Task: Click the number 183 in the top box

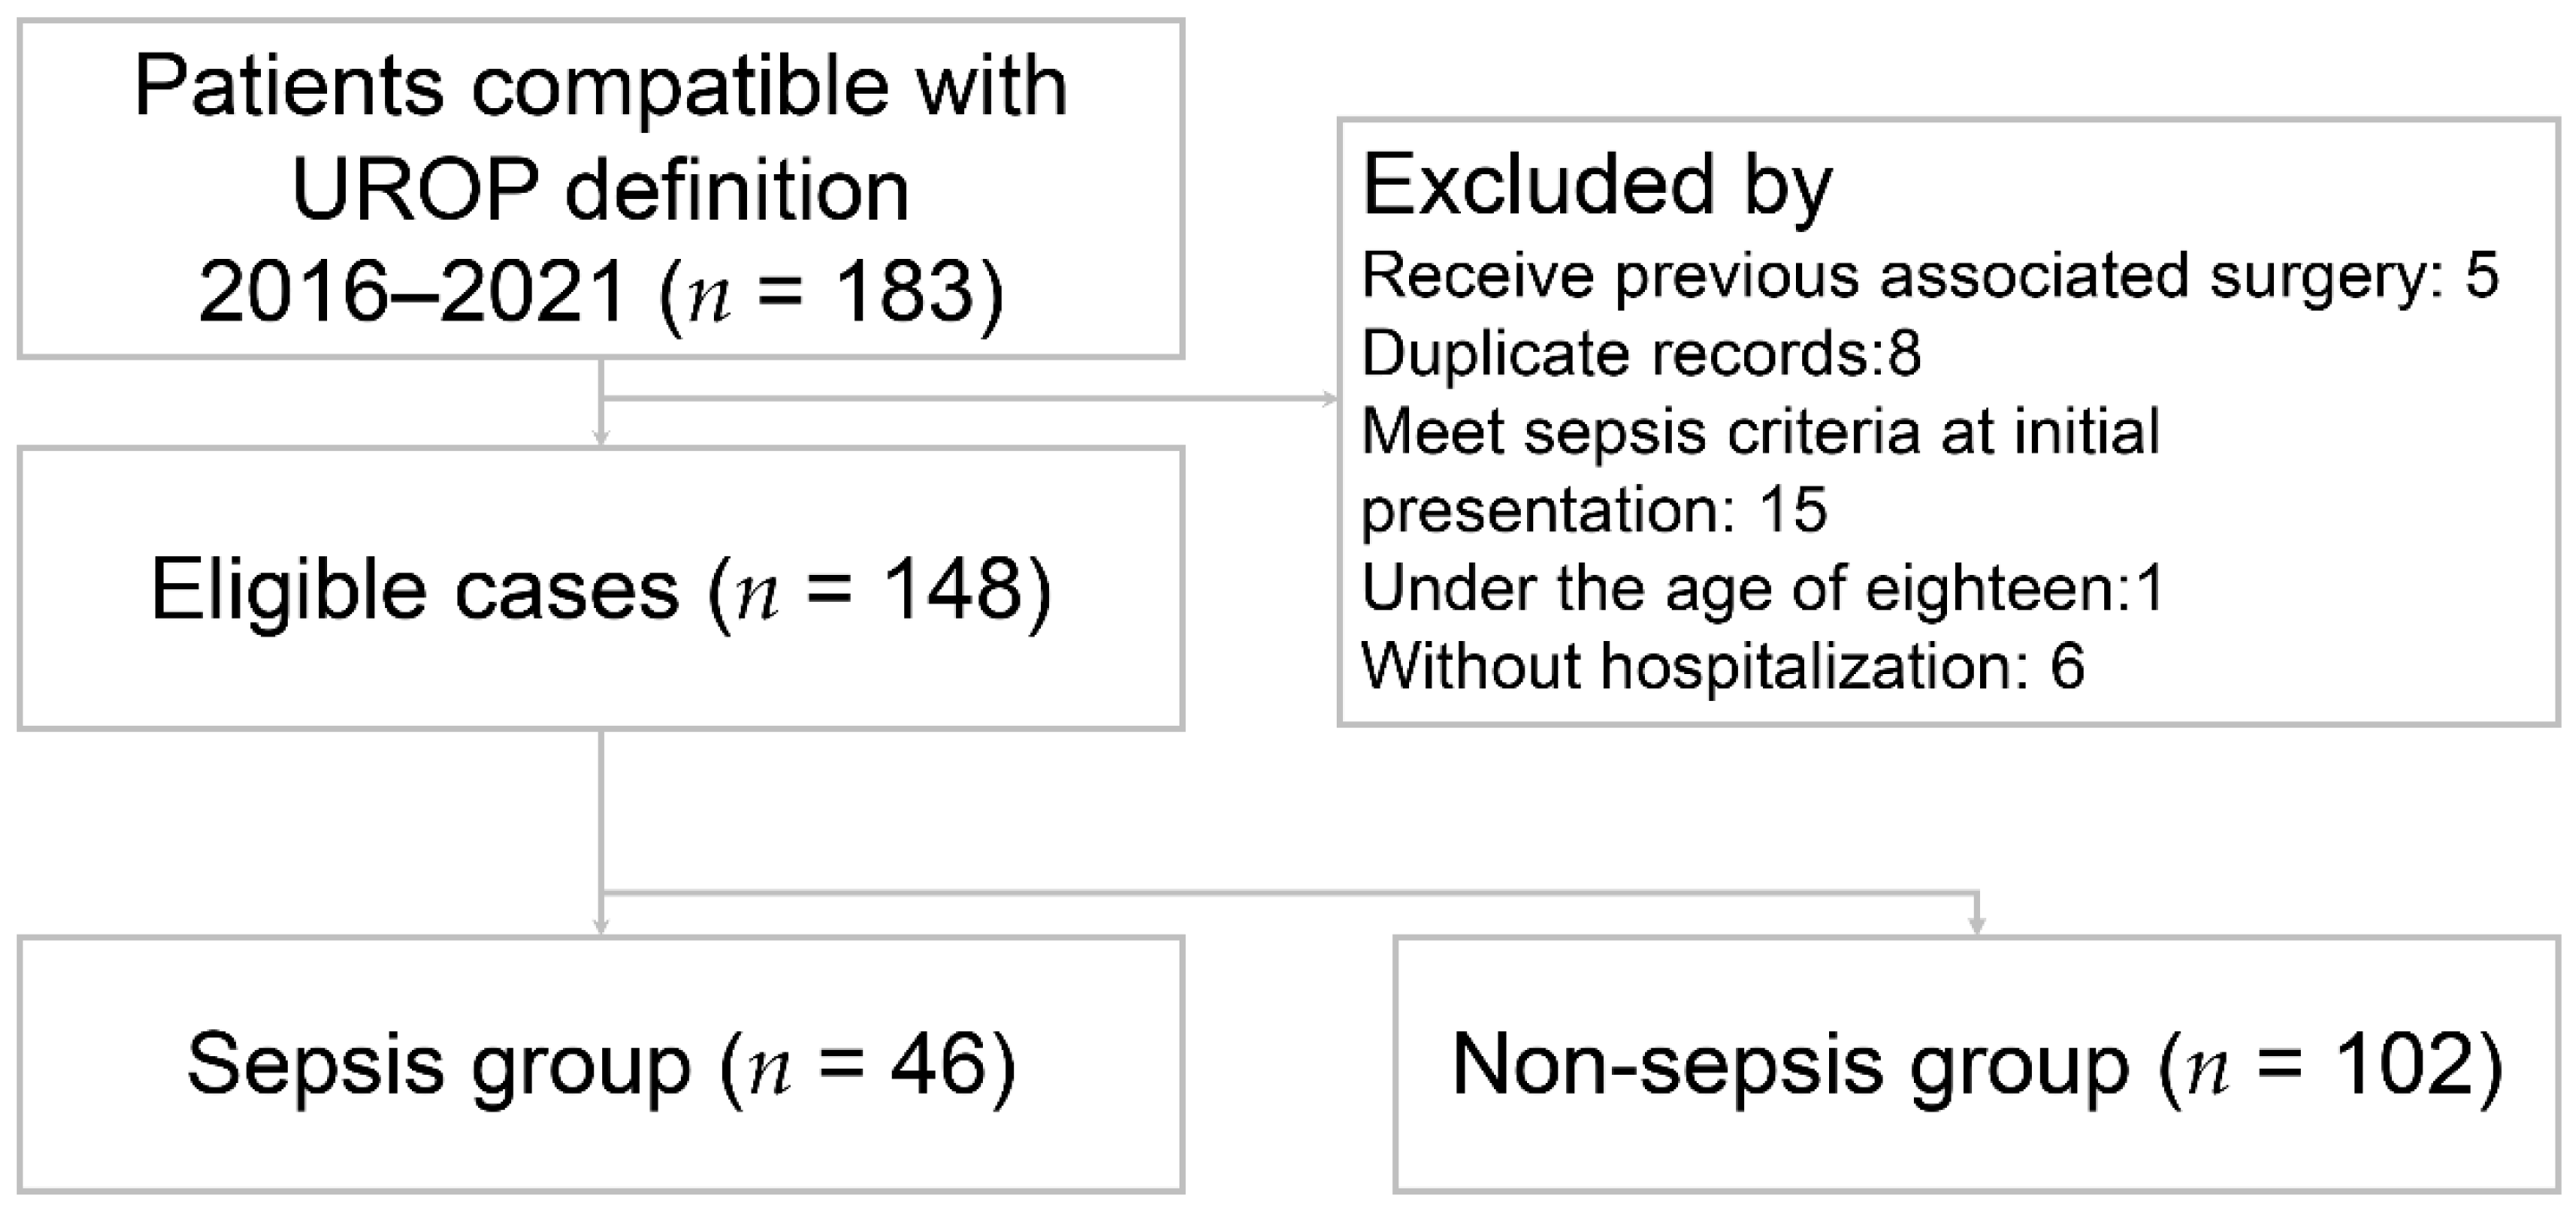Action: 906,292
